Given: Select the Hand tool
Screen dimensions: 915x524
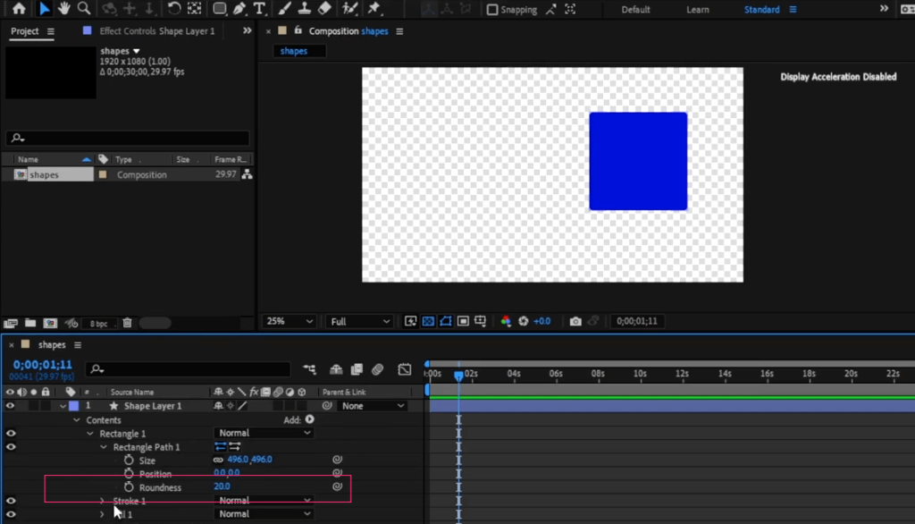Looking at the screenshot, I should coord(63,9).
